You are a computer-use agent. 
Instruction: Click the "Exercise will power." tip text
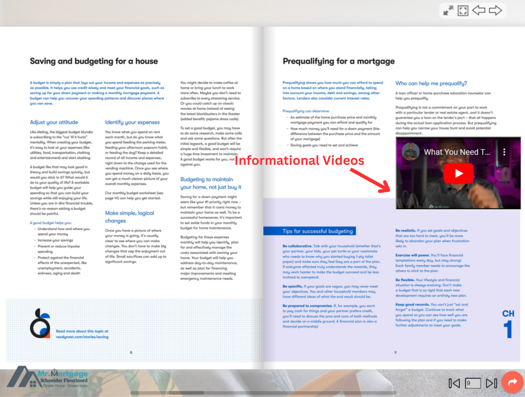click(x=412, y=255)
